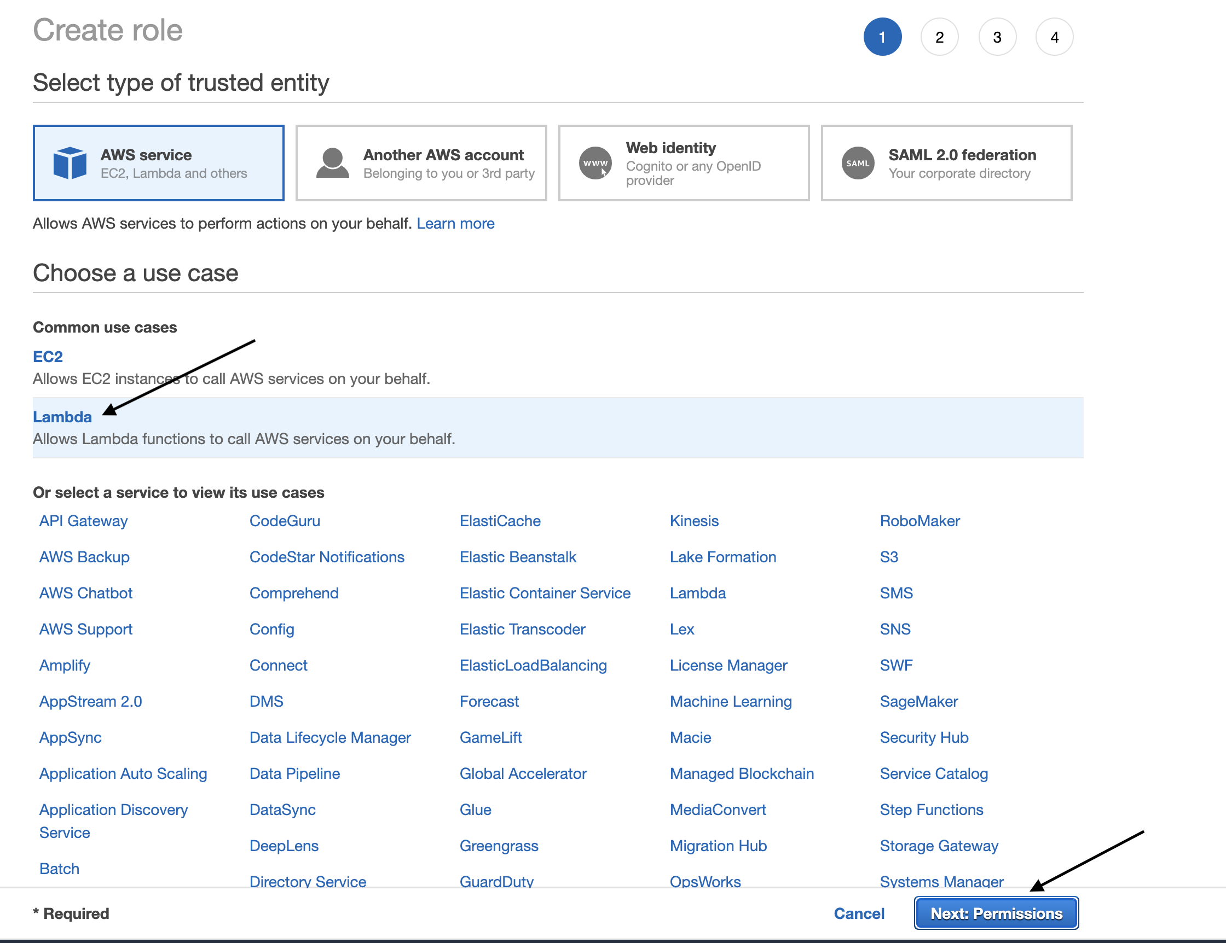Image resolution: width=1226 pixels, height=943 pixels.
Task: Select Application Discovery Service link
Action: (x=113, y=821)
